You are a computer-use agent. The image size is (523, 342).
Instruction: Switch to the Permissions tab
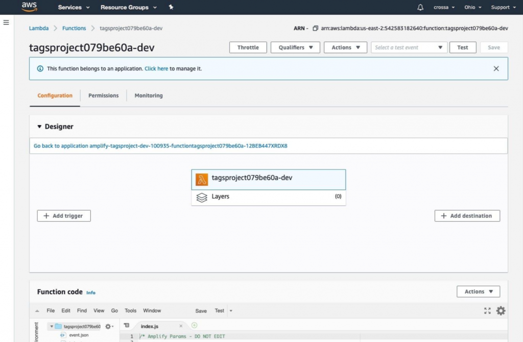[x=103, y=95]
